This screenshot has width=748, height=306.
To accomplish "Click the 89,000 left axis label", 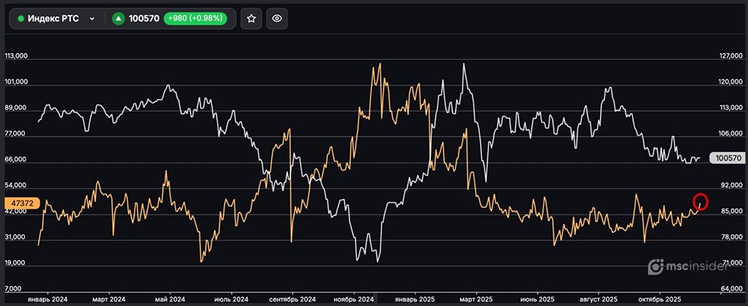I will click(16, 108).
